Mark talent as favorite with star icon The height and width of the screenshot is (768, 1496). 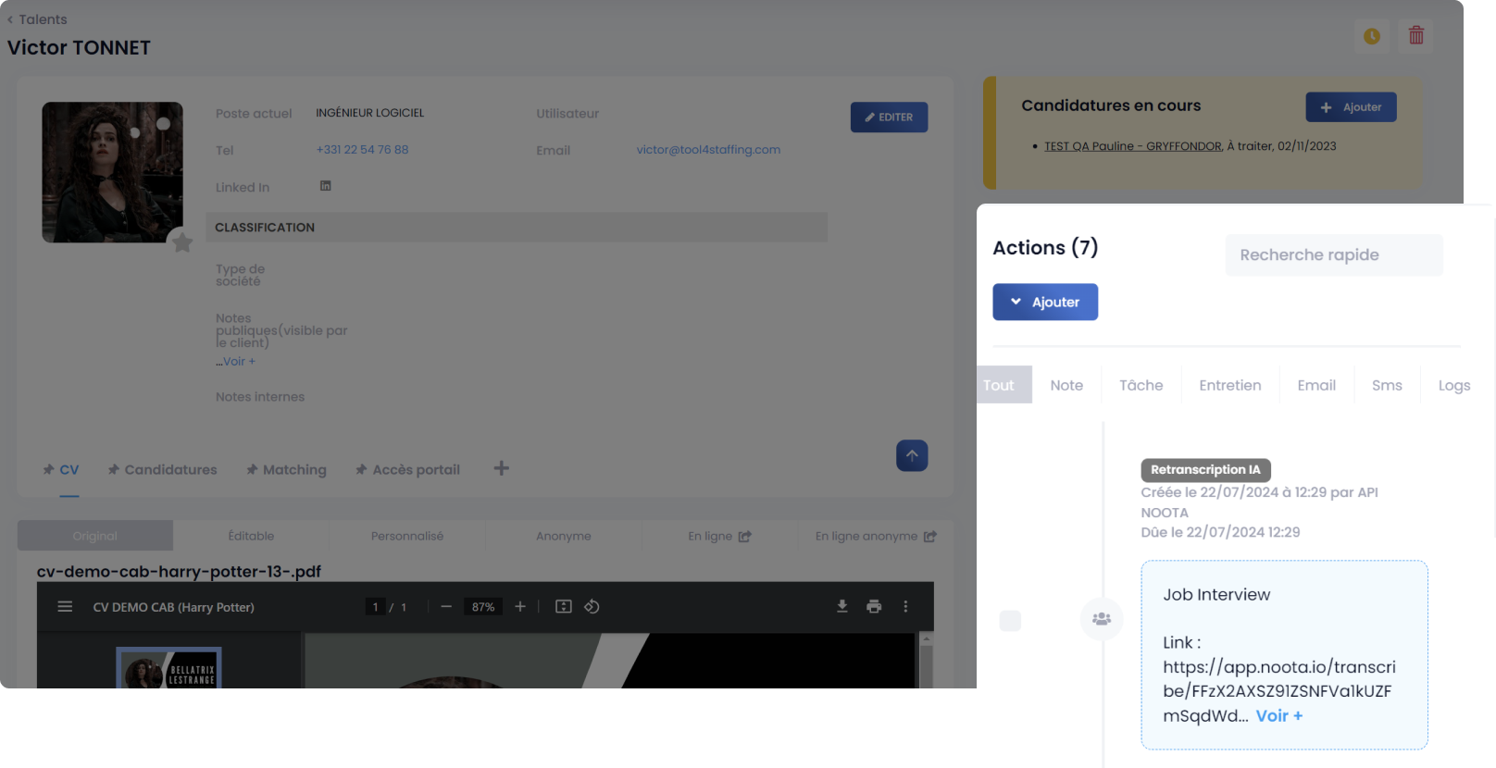(182, 242)
